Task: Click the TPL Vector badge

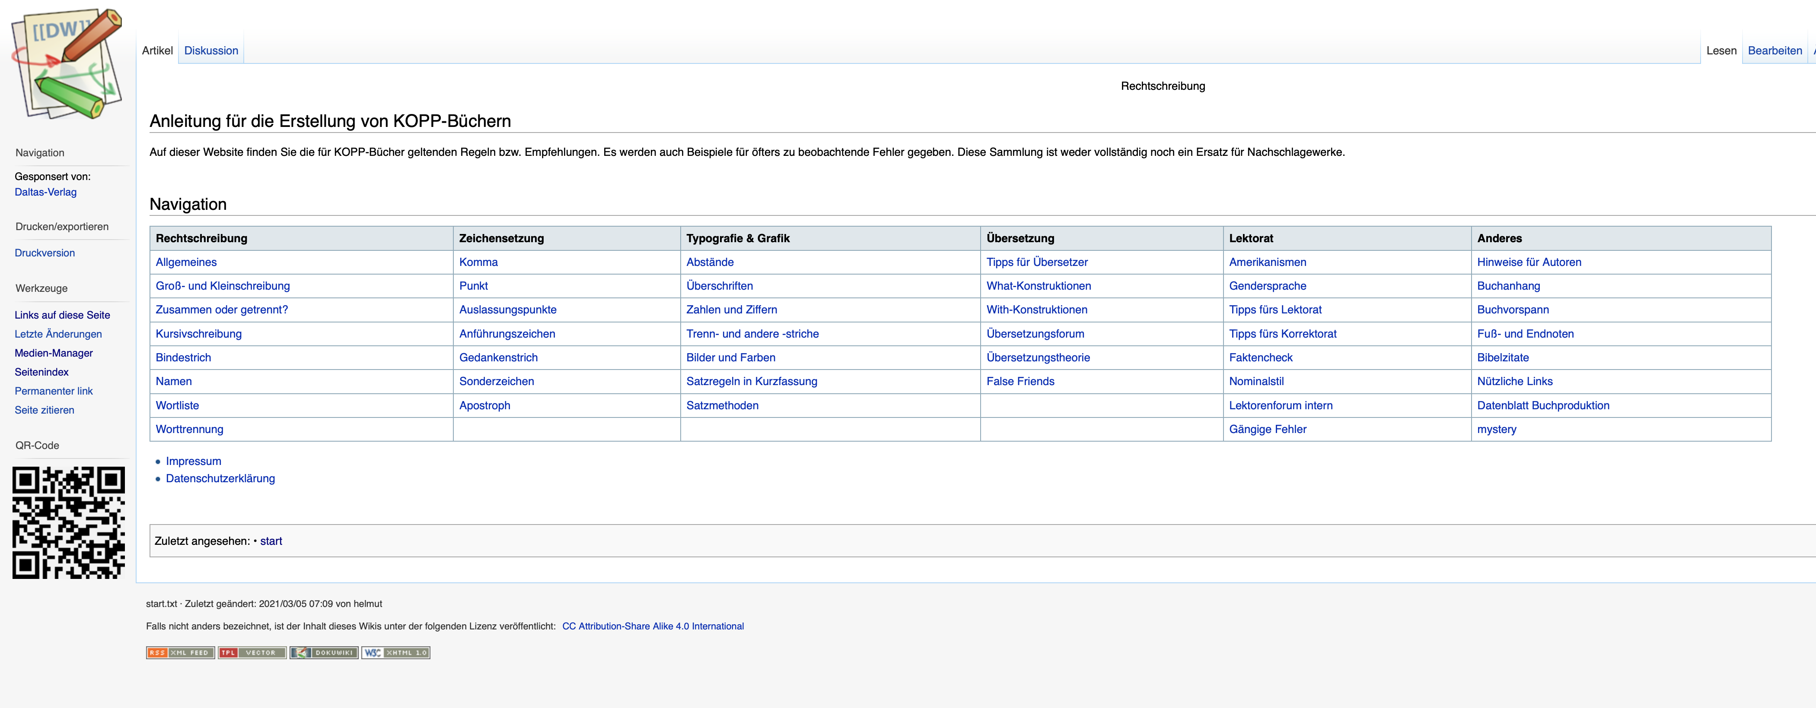Action: coord(252,652)
